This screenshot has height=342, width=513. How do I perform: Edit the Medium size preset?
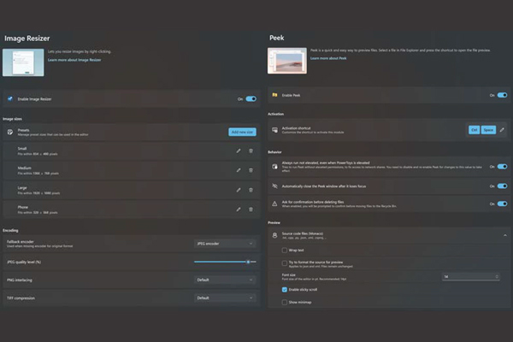239,170
